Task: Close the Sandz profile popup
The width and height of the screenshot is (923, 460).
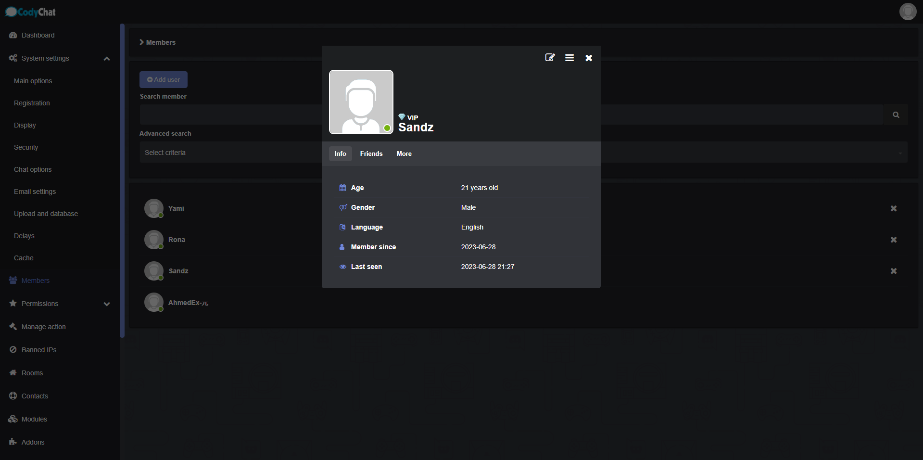Action: point(588,58)
